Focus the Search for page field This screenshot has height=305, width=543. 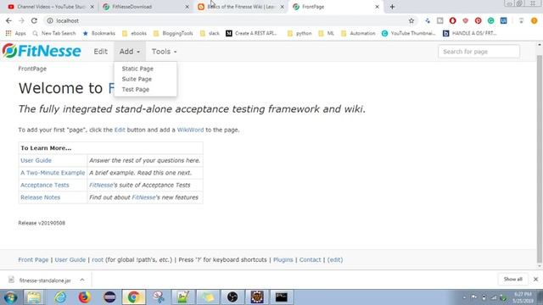[x=479, y=52]
